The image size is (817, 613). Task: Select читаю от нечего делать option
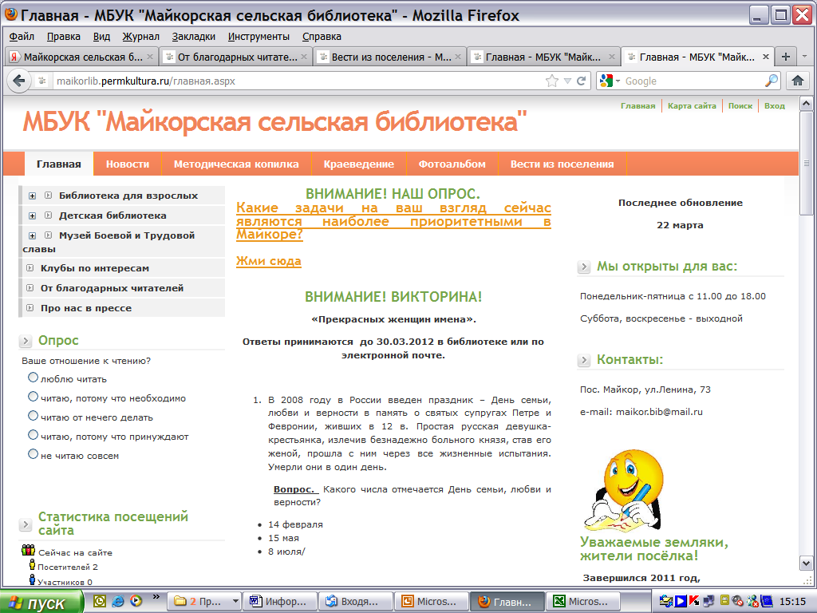(x=33, y=416)
